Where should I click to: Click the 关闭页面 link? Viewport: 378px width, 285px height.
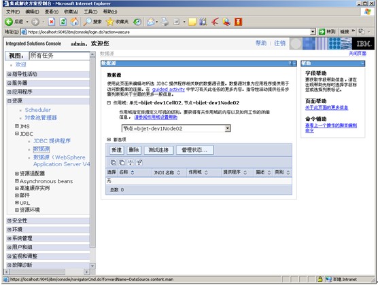pos(358,54)
